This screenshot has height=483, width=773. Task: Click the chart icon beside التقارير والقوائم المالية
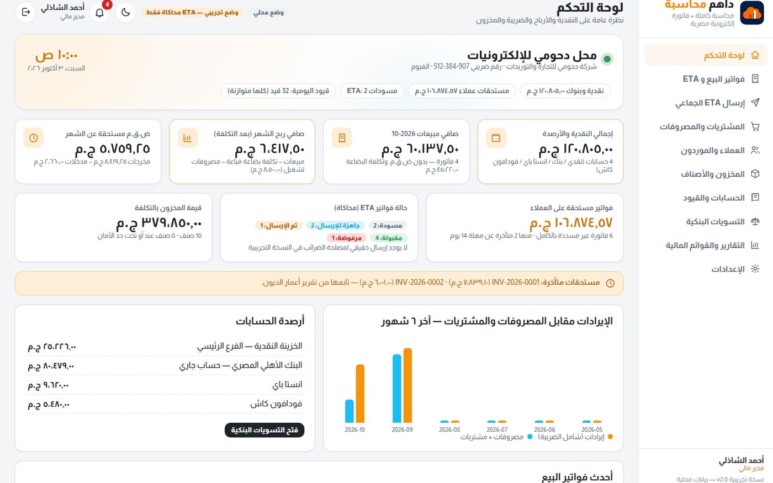(x=755, y=245)
